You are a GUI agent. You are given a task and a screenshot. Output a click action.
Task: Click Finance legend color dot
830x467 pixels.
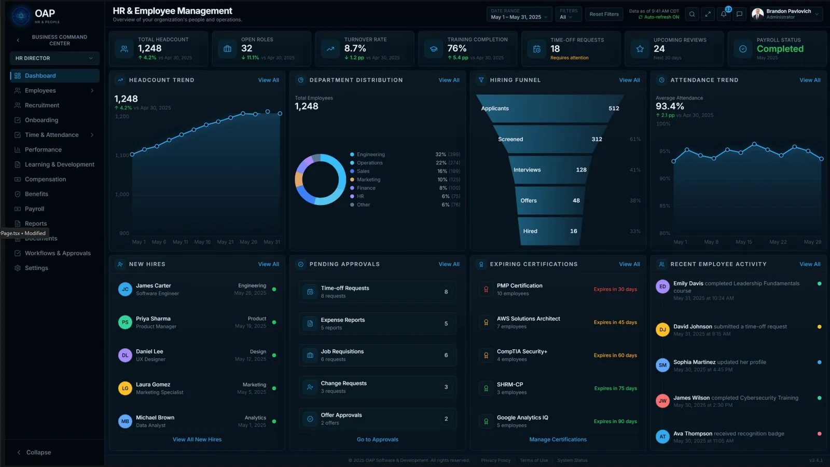(x=352, y=188)
